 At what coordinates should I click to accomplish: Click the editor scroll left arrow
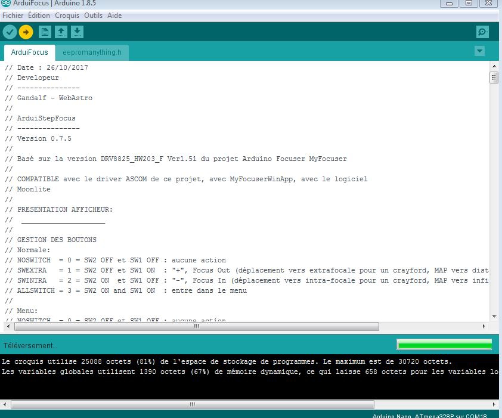click(x=8, y=326)
